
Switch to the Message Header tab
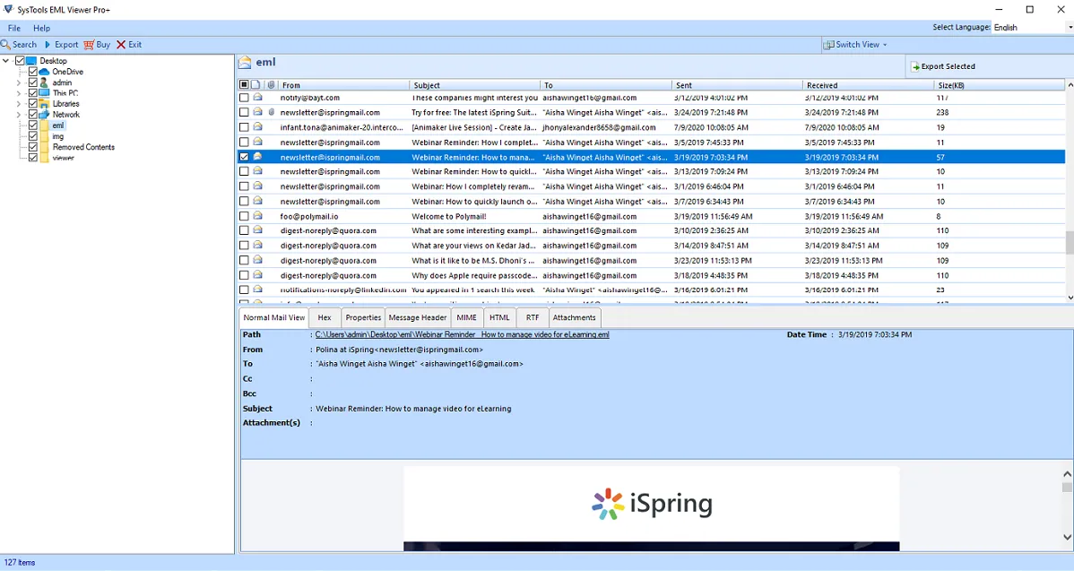[x=417, y=317]
